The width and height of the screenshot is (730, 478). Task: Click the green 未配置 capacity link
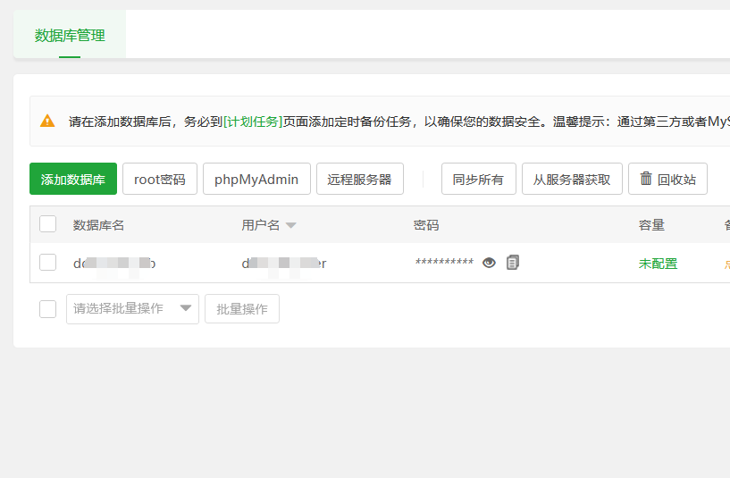[658, 264]
